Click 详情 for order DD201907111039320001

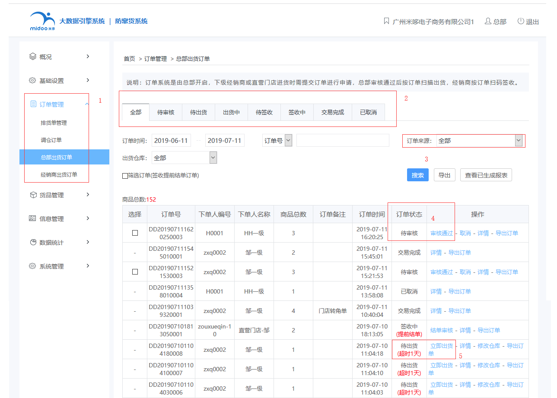pyautogui.click(x=436, y=311)
